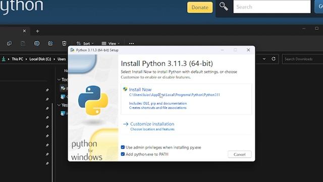Click the Delete trash icon in Explorer toolbar

(64, 43)
